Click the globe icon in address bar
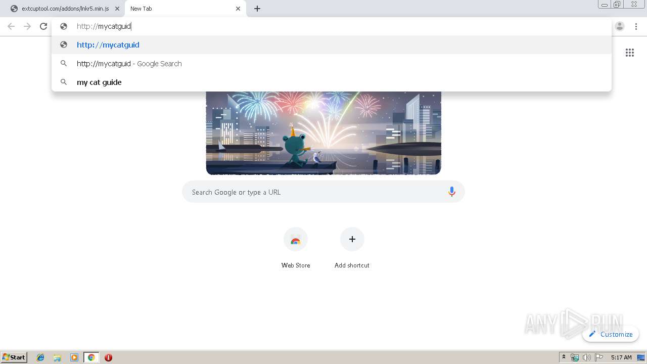Viewport: 647px width, 364px height. point(64,26)
